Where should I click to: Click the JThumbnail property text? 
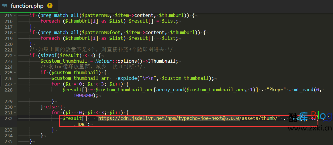[x=163, y=61]
